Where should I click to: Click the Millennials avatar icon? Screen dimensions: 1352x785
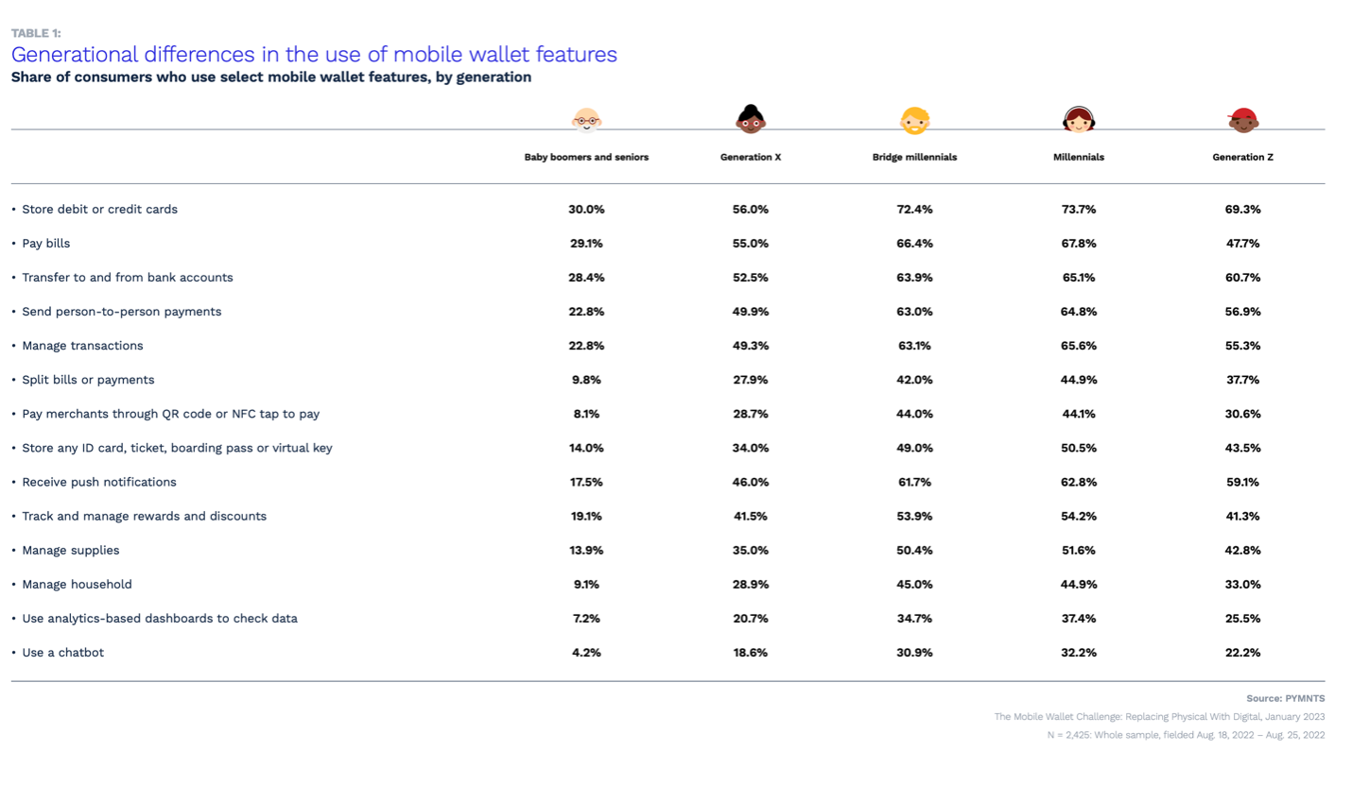pyautogui.click(x=1078, y=119)
